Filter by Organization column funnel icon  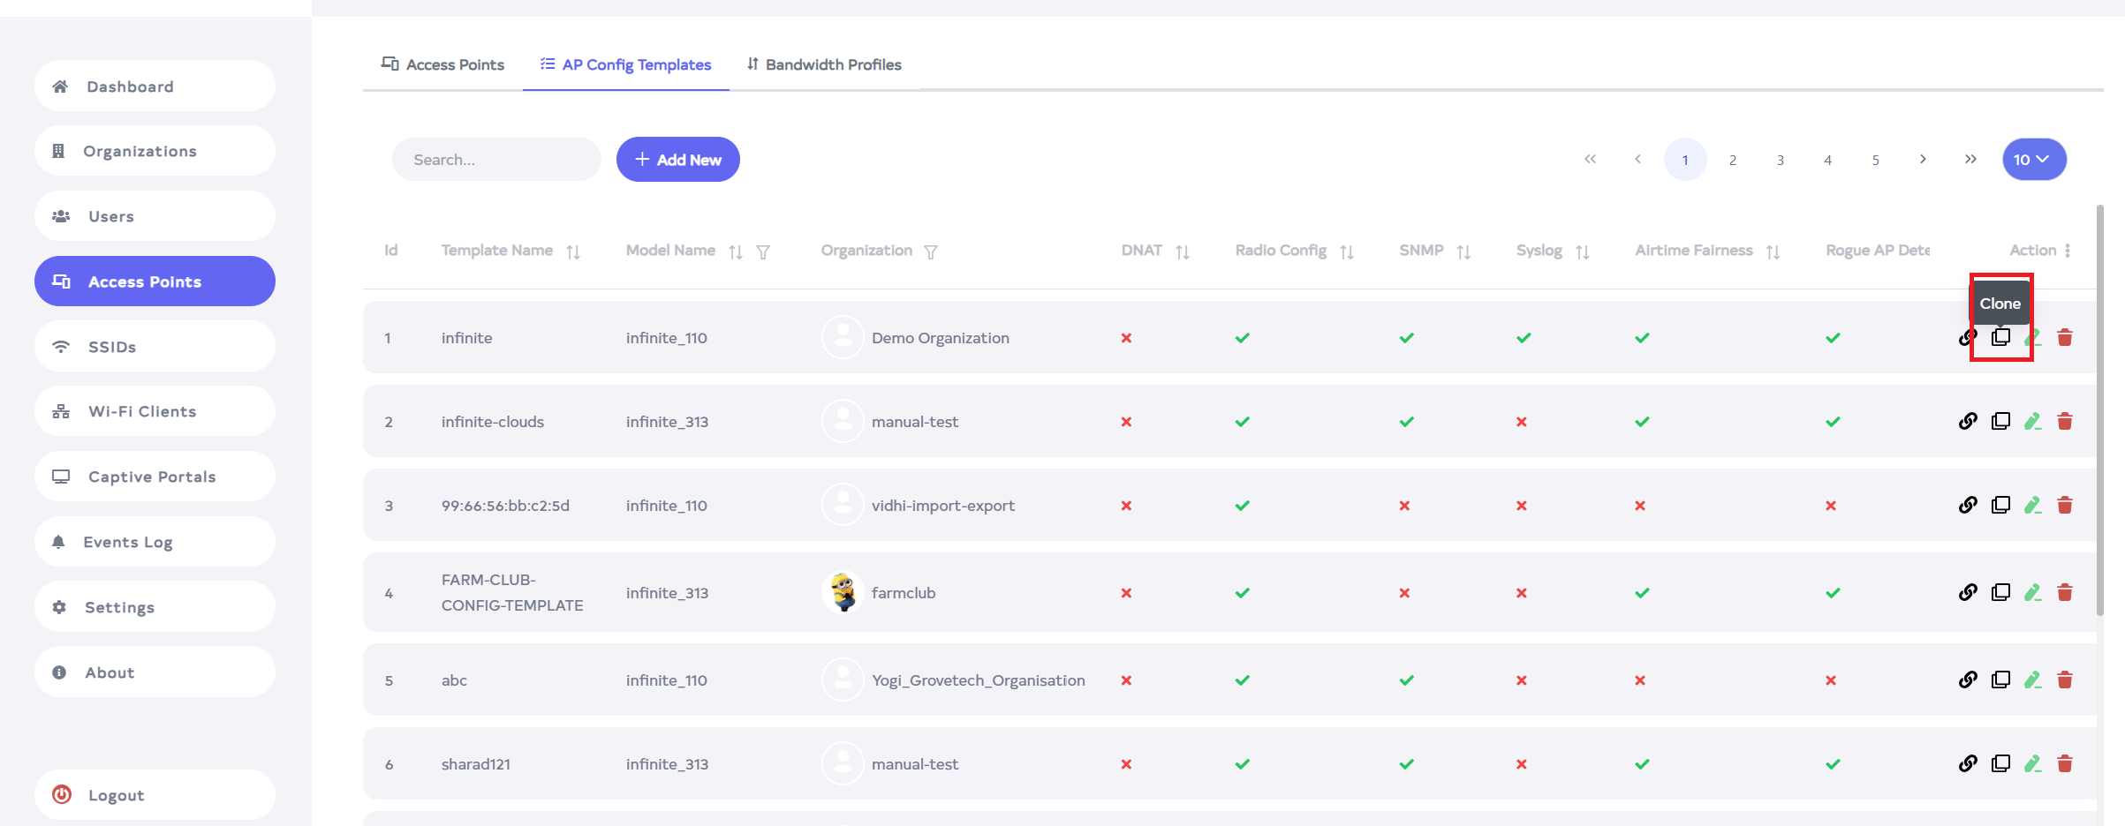[930, 252]
